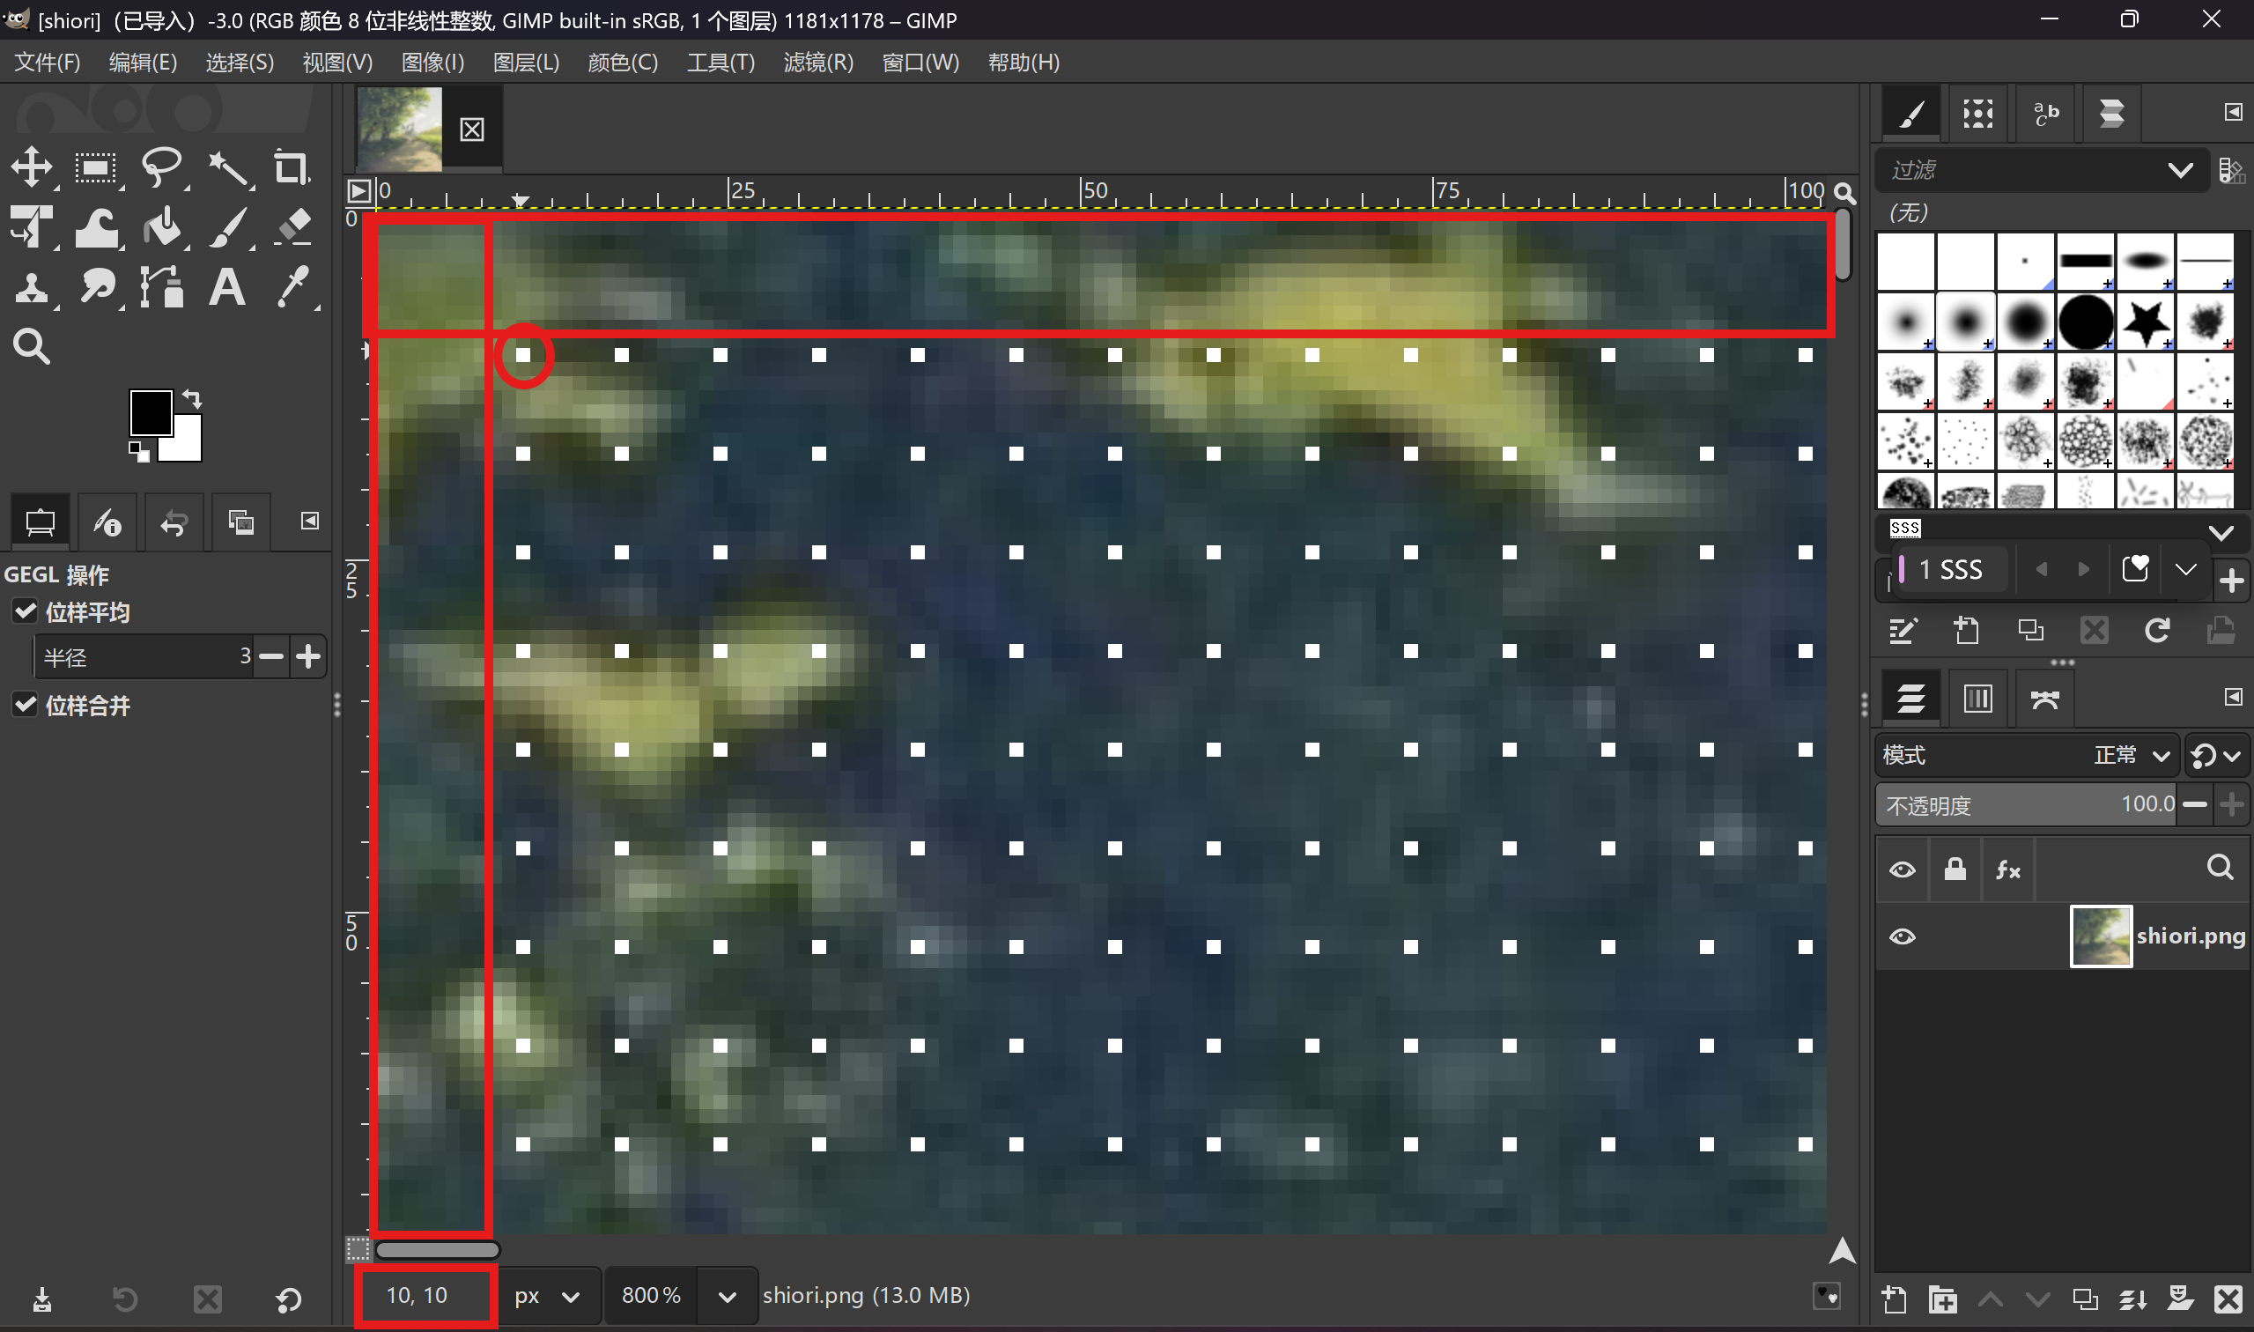Delete the current layer

(x=2227, y=1299)
